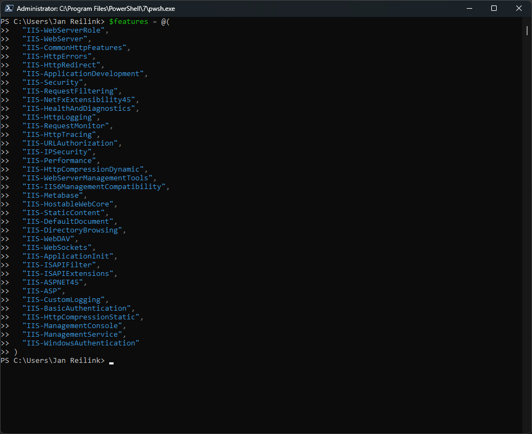Click the "IIS-ManagementService" entry
Screen dimensions: 532x434
pyautogui.click(x=72, y=335)
